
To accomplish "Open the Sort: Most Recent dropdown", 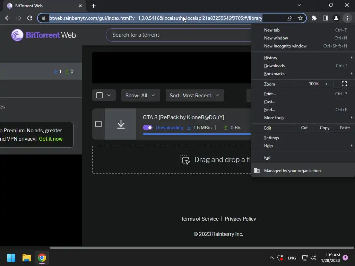I will [195, 96].
